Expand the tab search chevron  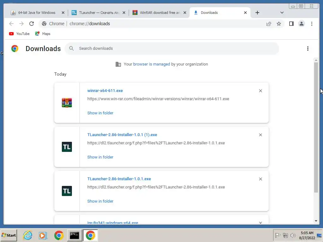(282, 13)
